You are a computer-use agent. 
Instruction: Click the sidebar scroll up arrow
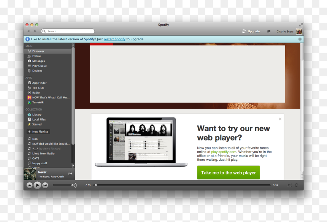tap(73, 45)
